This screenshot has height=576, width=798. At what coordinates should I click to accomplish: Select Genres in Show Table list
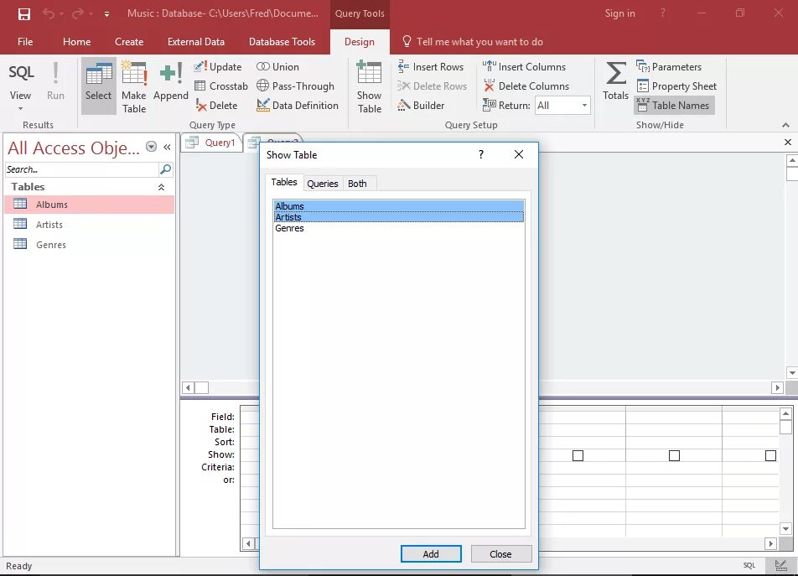pos(398,228)
